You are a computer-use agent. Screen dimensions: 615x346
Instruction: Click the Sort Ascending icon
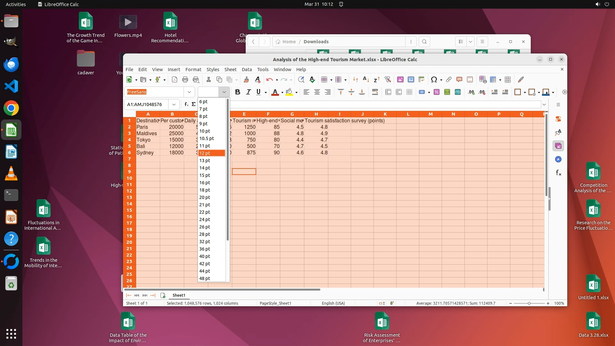(366, 80)
